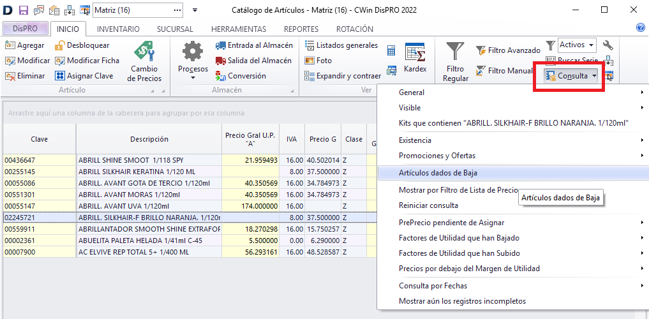Click the wrench settings icon
The image size is (649, 319).
point(608,45)
